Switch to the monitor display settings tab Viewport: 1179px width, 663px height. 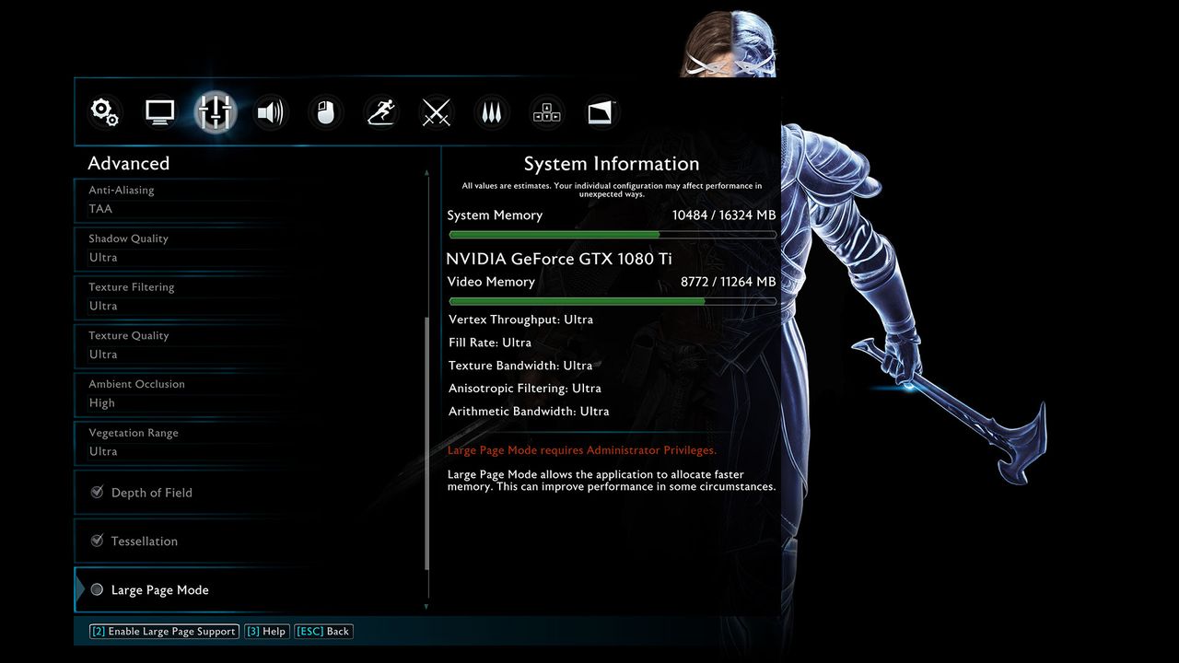pos(159,112)
